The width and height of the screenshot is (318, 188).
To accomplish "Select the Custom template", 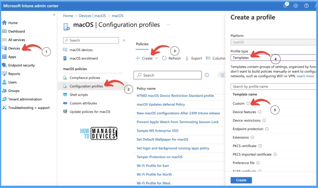I will click(x=238, y=103).
